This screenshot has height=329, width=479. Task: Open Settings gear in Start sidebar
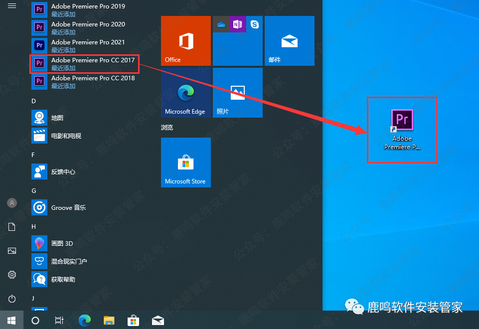[x=12, y=275]
